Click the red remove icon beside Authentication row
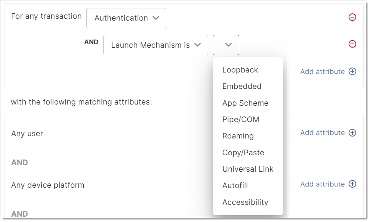 pyautogui.click(x=352, y=17)
